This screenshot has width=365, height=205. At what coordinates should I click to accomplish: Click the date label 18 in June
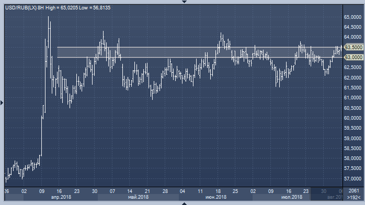[x=218, y=191]
